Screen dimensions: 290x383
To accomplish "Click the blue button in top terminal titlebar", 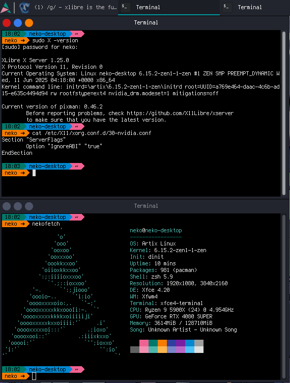I will click(18, 23).
